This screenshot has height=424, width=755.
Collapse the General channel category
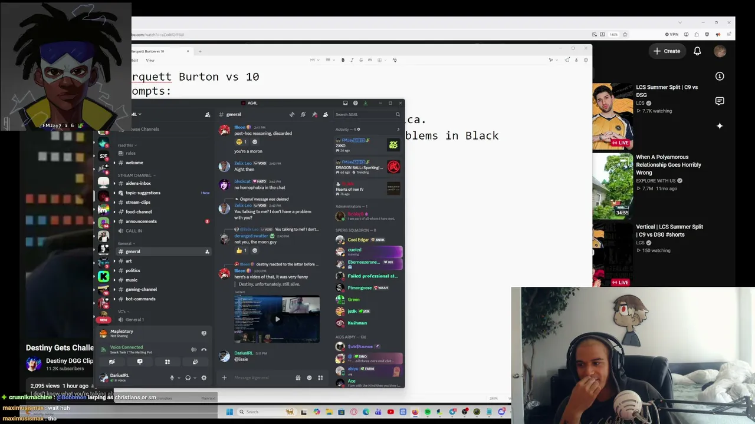pos(126,243)
